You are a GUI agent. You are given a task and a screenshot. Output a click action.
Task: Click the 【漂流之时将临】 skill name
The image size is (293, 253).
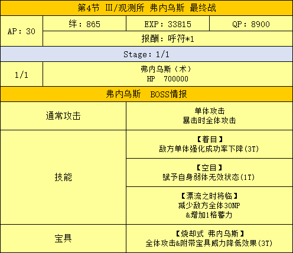coord(209,196)
